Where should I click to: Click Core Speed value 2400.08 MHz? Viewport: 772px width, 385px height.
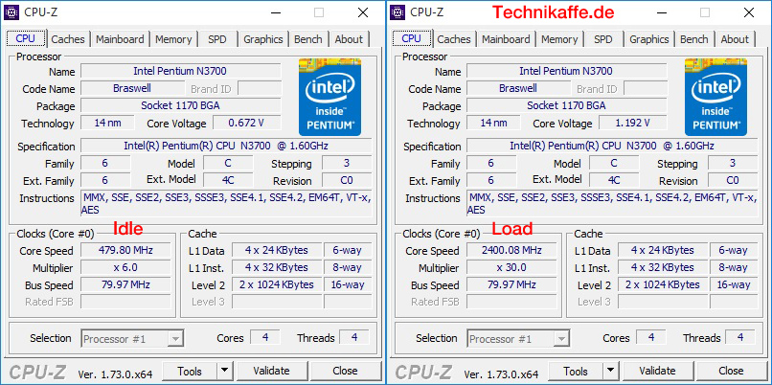[x=512, y=250]
